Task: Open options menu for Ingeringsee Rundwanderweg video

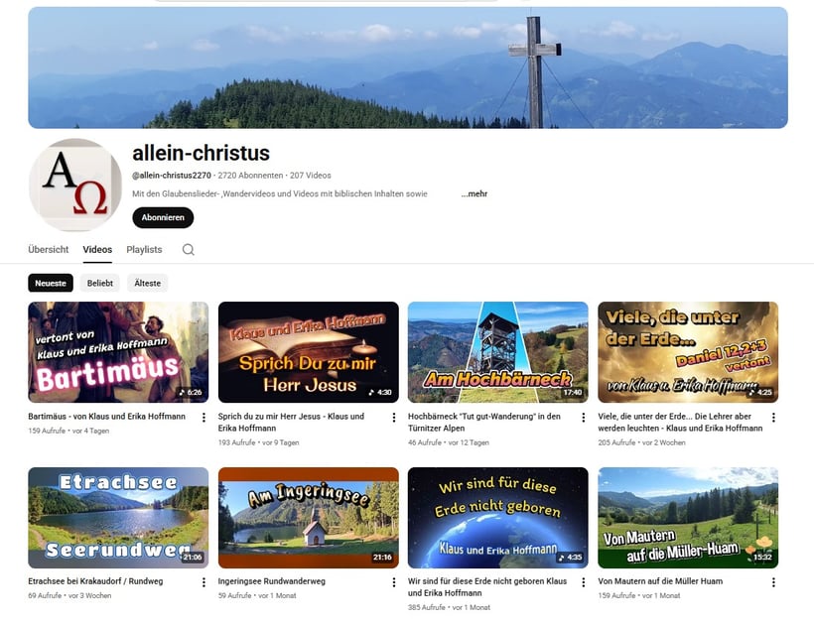Action: 393,582
